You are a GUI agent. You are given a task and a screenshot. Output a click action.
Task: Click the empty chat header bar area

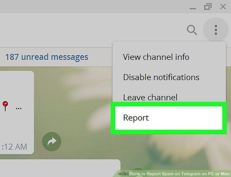[x=89, y=30]
